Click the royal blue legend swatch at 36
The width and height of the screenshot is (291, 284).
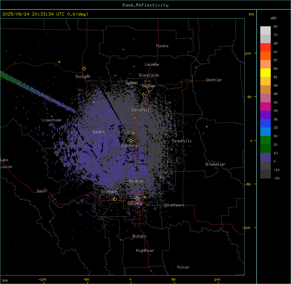(265, 123)
